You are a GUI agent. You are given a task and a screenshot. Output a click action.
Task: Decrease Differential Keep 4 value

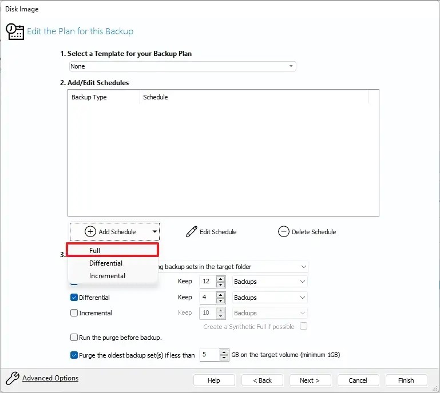click(221, 300)
